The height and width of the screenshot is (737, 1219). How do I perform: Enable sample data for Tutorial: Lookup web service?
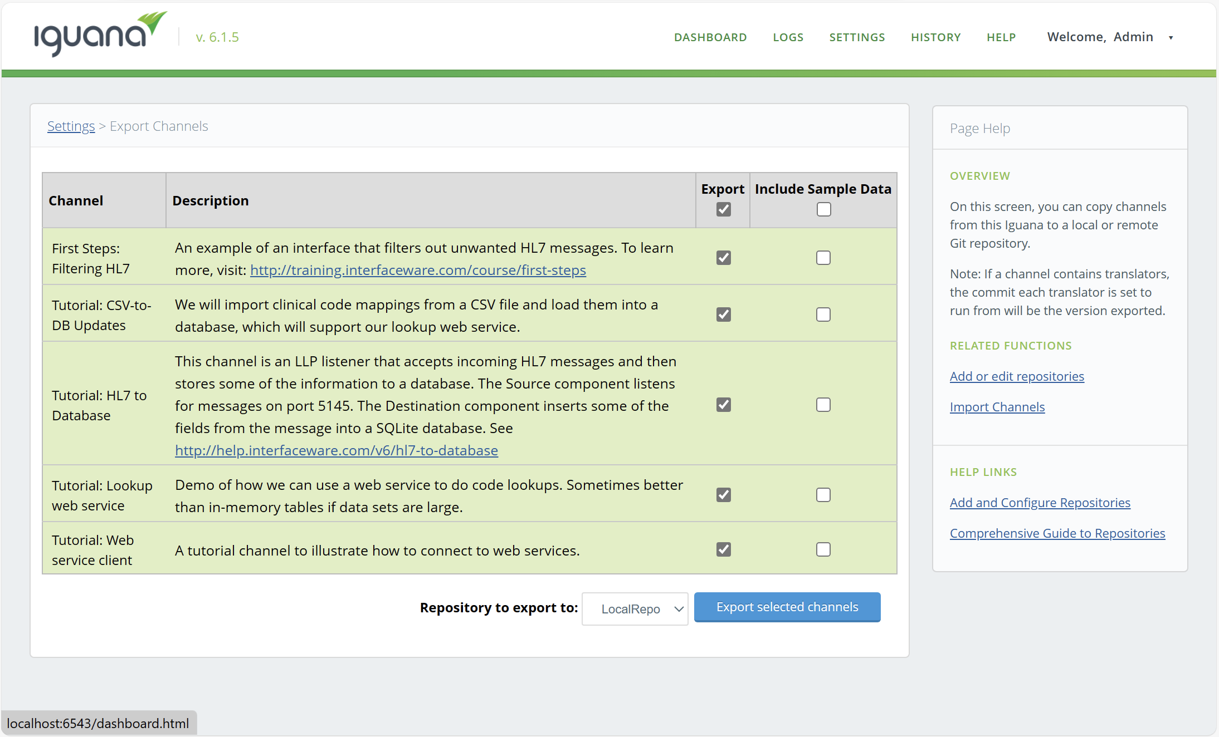(x=823, y=495)
